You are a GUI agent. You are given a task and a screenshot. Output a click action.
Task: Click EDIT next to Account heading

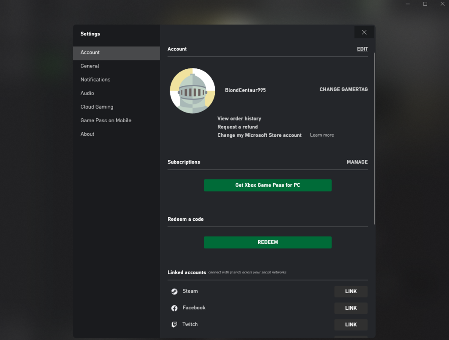tap(362, 49)
